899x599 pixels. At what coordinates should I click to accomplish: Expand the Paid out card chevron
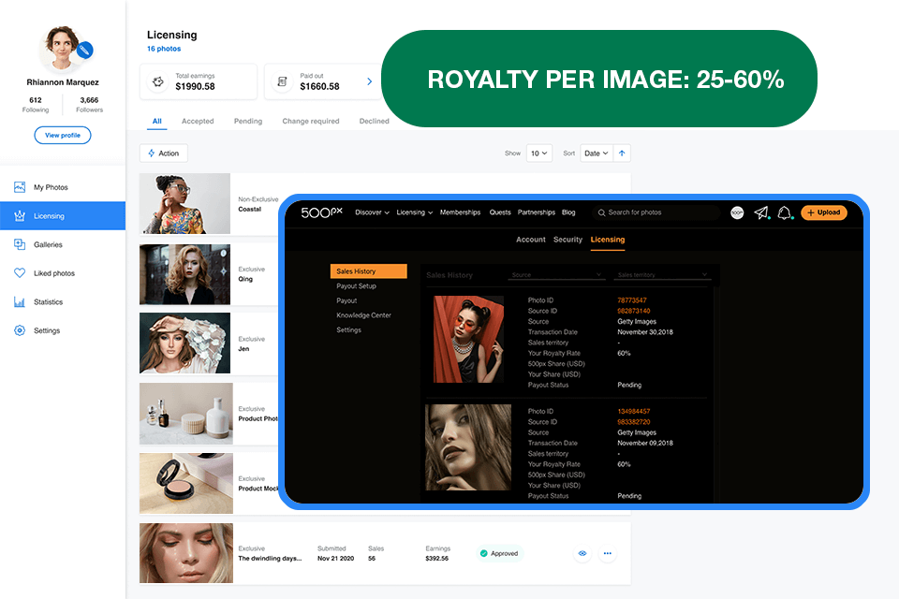click(x=369, y=82)
